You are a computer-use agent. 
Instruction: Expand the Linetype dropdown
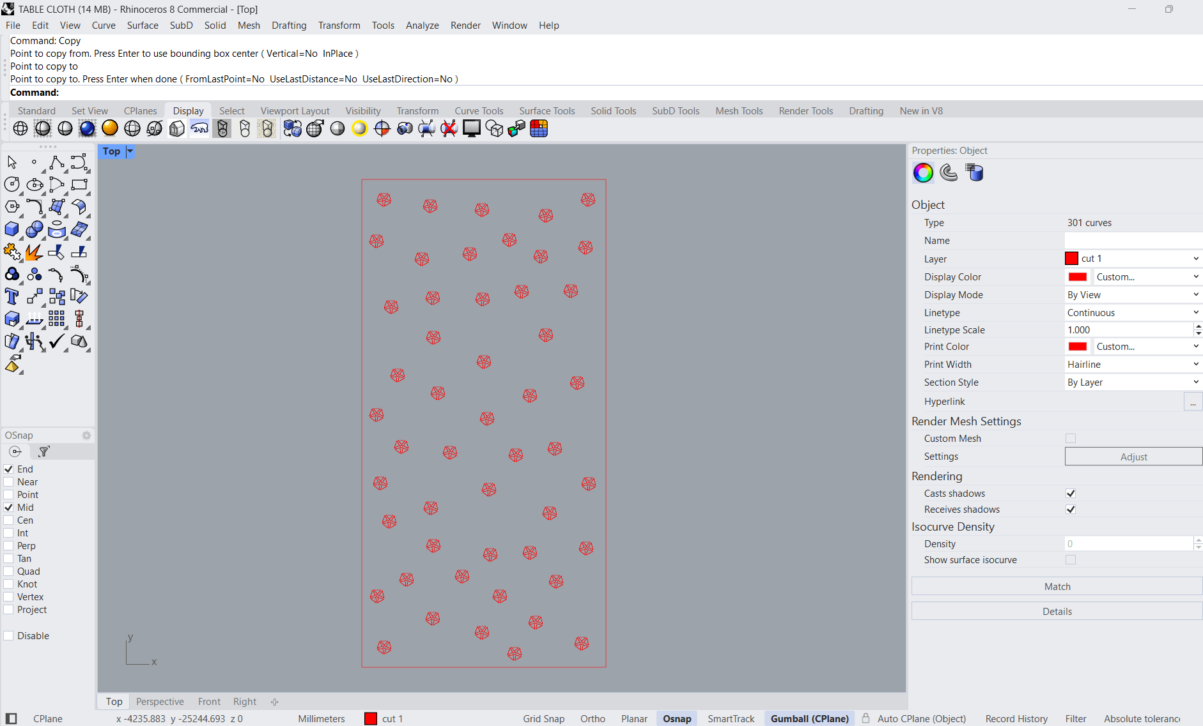1133,313
